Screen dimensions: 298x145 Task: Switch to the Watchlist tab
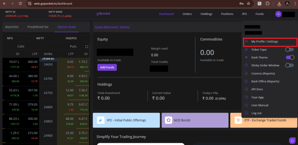(x=12, y=27)
